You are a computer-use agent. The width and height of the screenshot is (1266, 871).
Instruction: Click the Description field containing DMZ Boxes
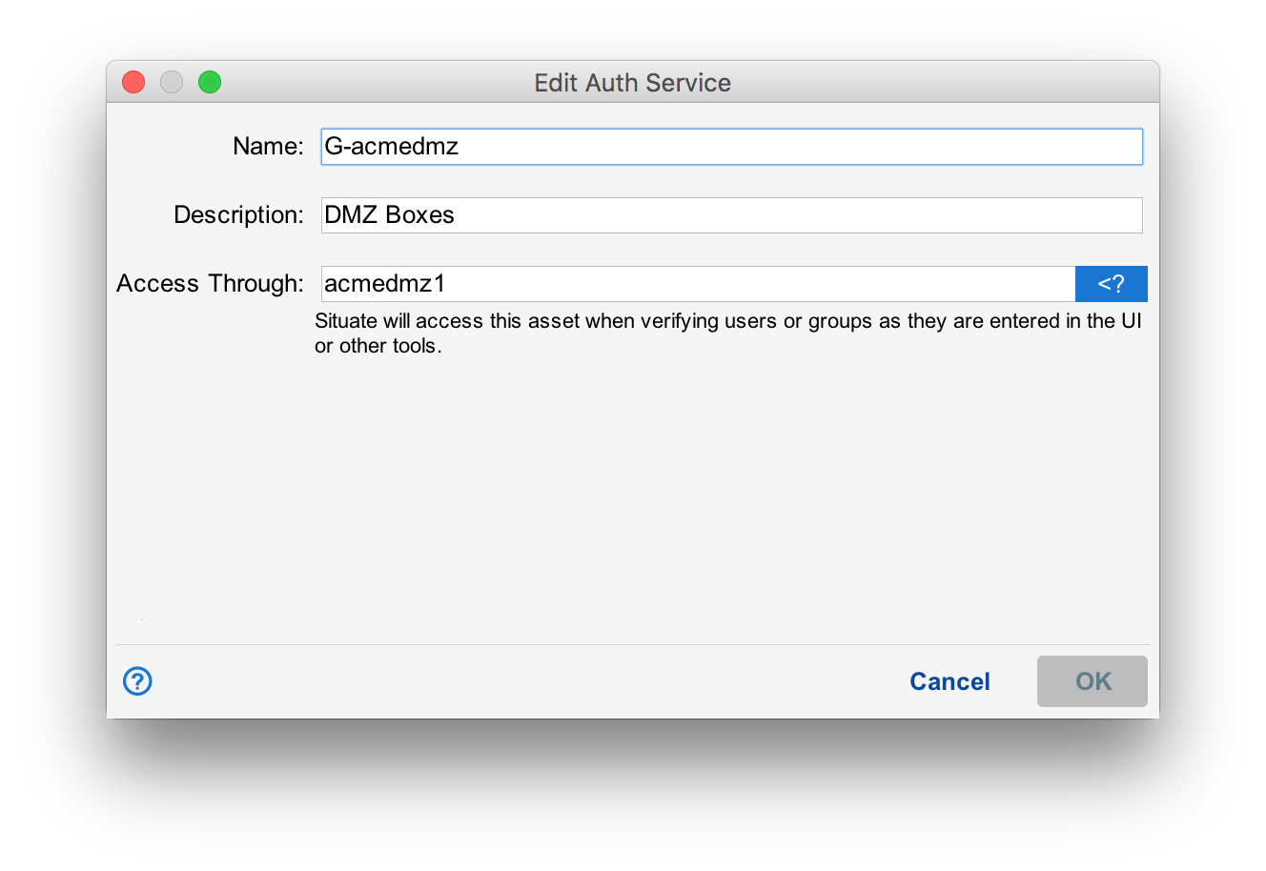point(731,214)
